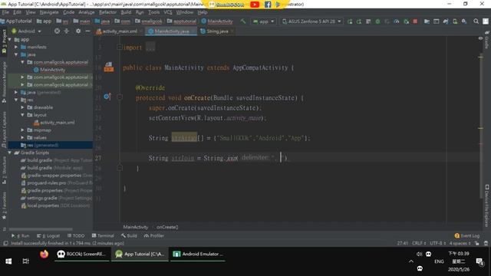Open the Logcat tool window
The height and width of the screenshot is (276, 491).
tap(48, 235)
